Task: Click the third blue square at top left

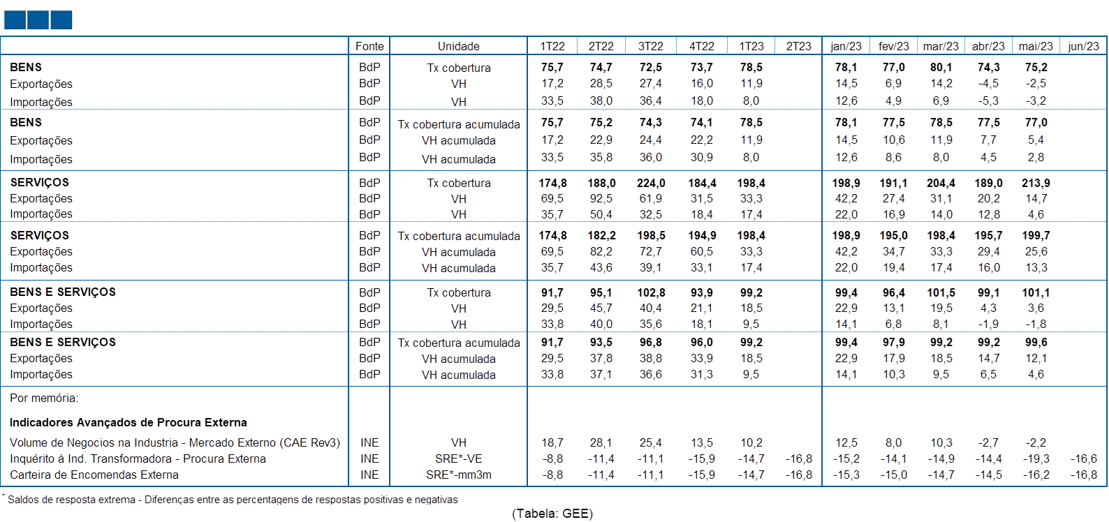Action: (61, 20)
